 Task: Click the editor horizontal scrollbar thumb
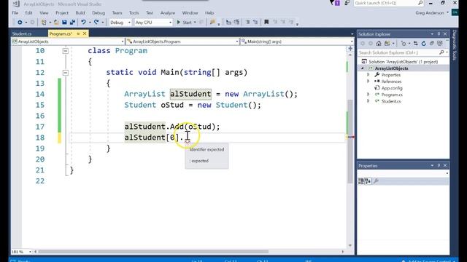tap(153, 252)
